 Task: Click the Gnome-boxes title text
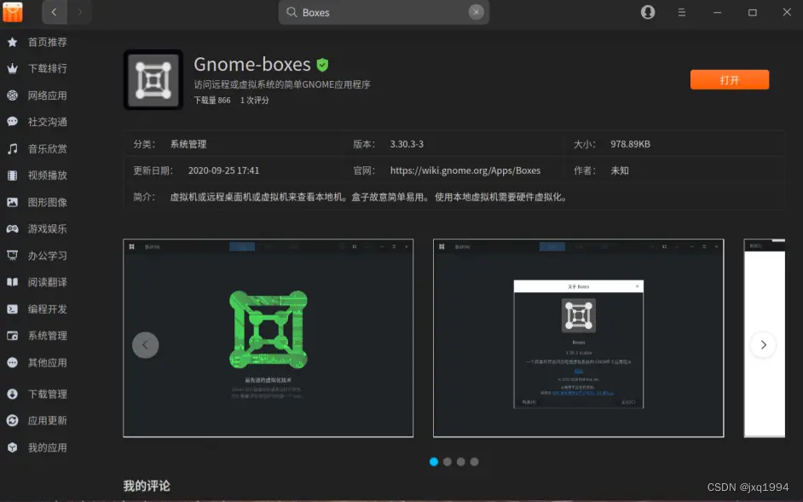click(252, 65)
